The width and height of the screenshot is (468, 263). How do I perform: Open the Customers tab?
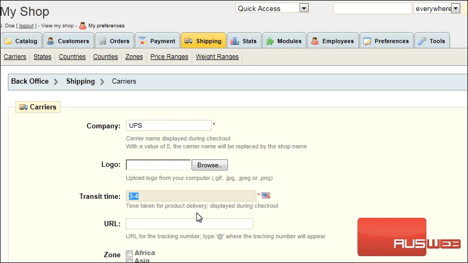tap(68, 41)
